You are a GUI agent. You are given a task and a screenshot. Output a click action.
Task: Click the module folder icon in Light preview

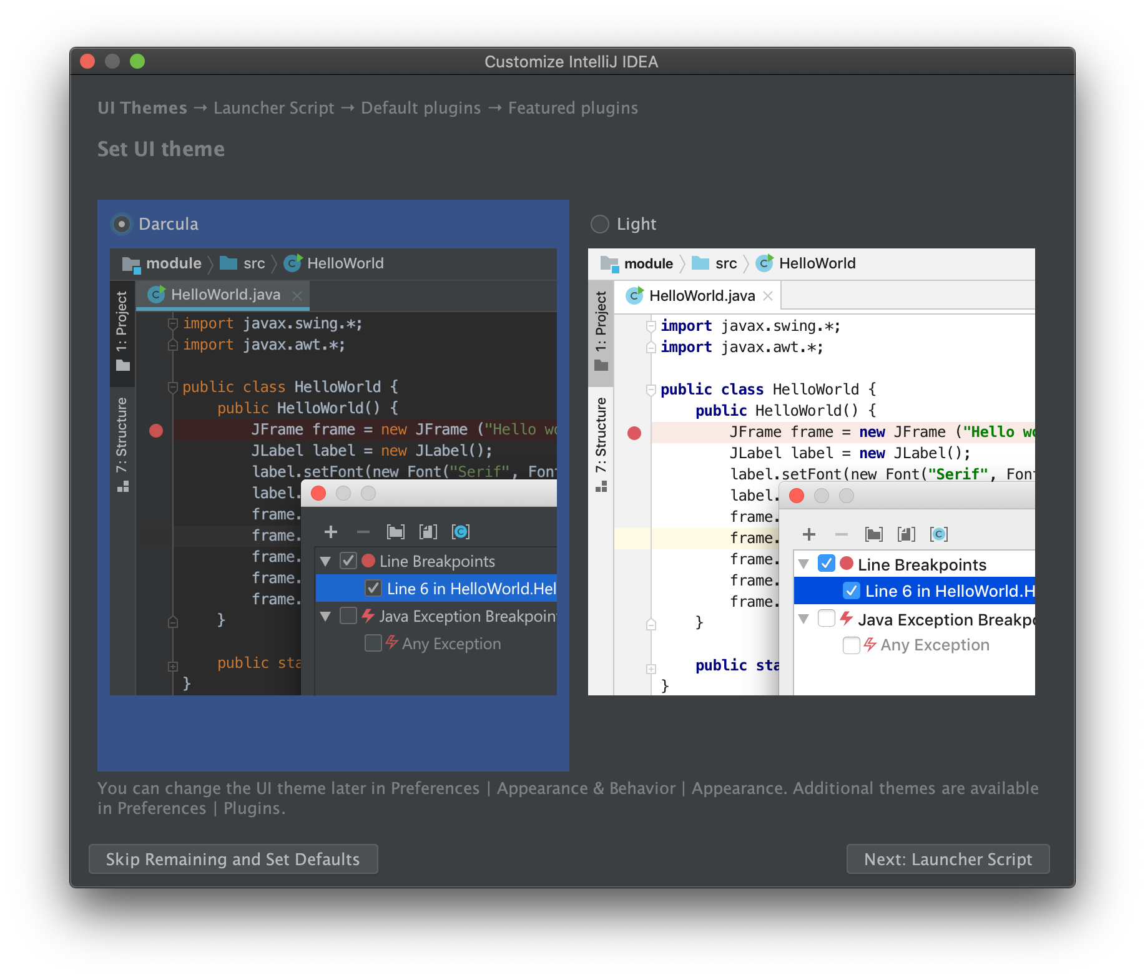click(x=609, y=264)
